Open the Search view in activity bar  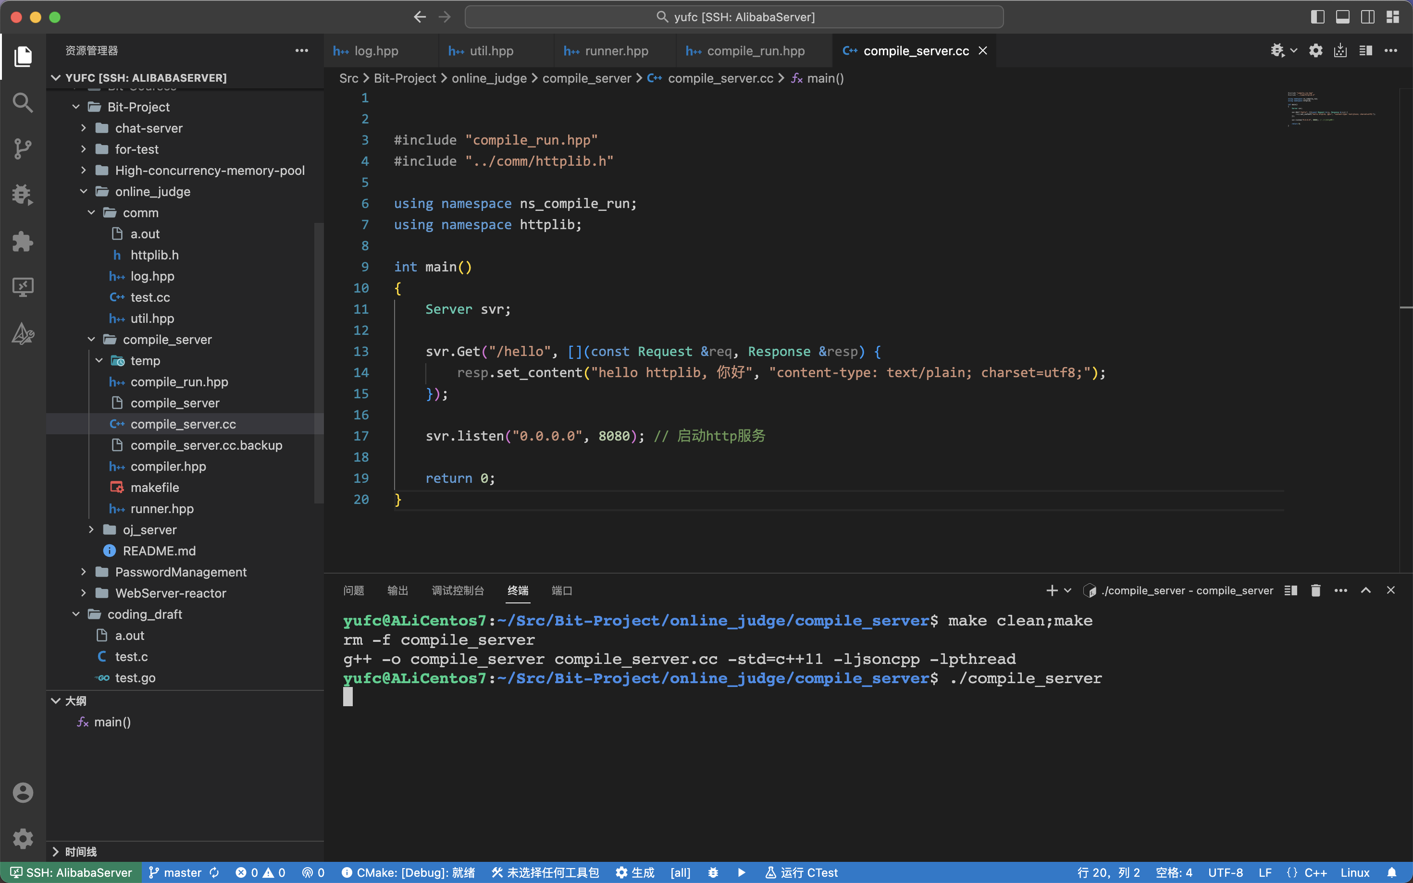[x=23, y=103]
